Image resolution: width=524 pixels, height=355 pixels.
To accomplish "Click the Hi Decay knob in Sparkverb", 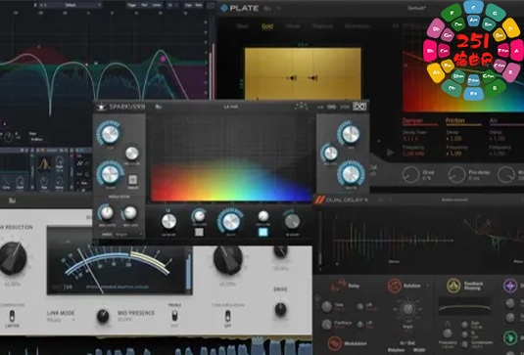I will [292, 221].
